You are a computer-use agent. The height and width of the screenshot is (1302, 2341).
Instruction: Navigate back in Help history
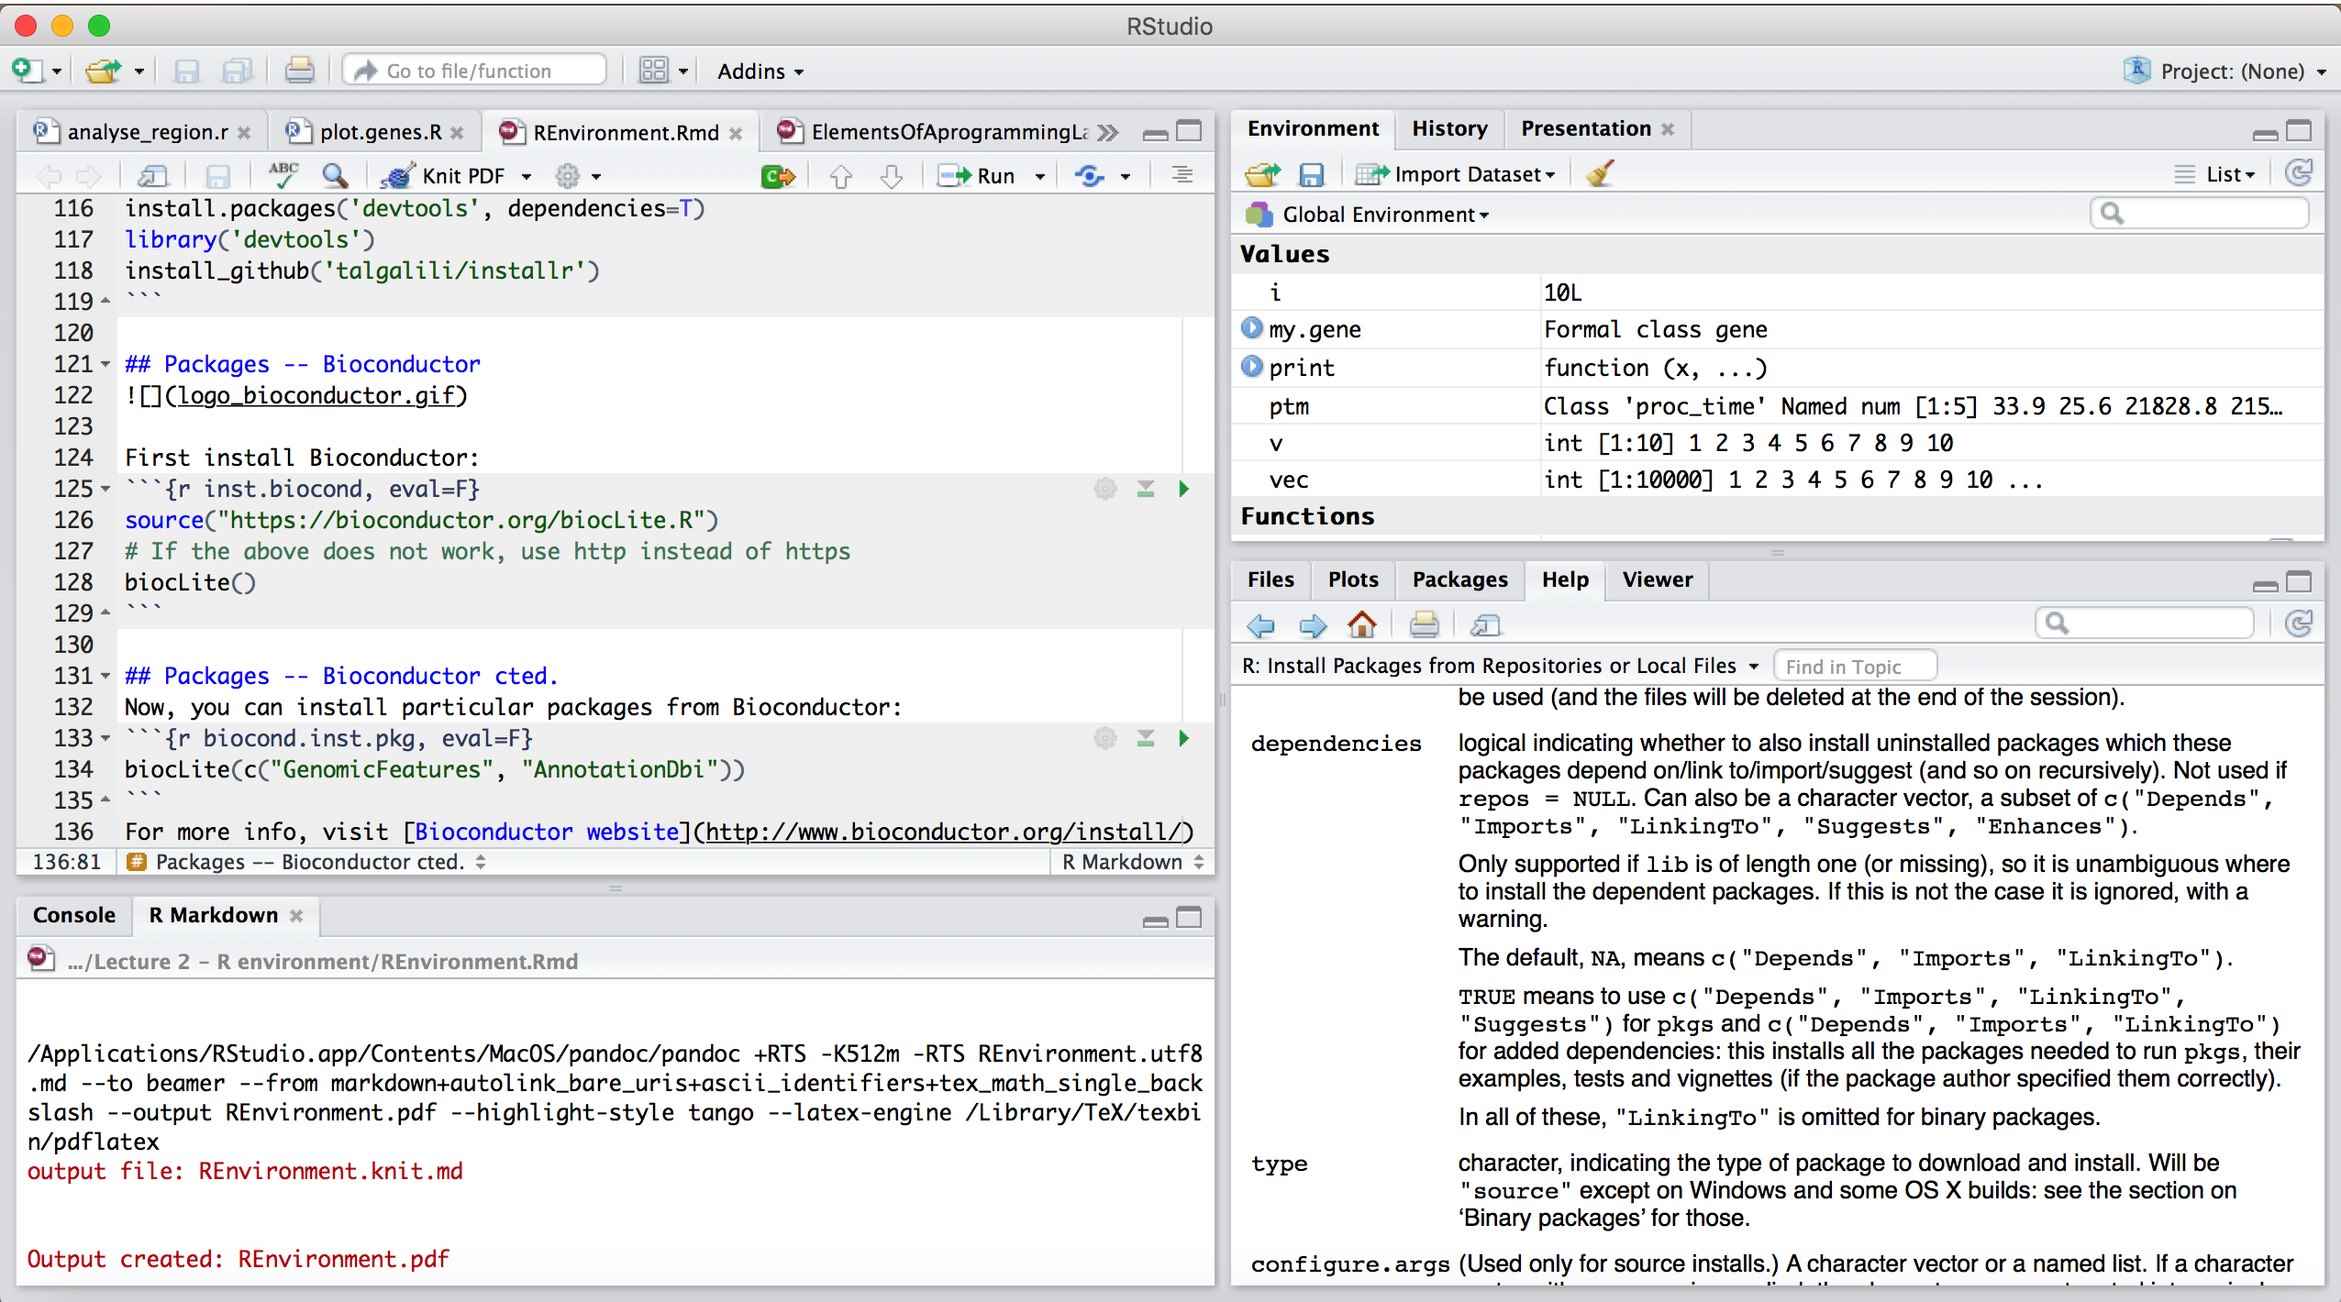[1260, 624]
